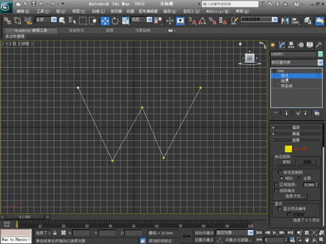This screenshot has width=326, height=244.
Task: Toggle the Spinner Snap icon
Action: [x=223, y=21]
